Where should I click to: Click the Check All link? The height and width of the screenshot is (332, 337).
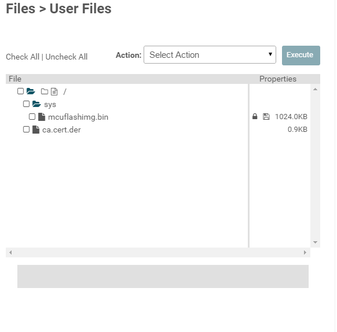[x=23, y=57]
